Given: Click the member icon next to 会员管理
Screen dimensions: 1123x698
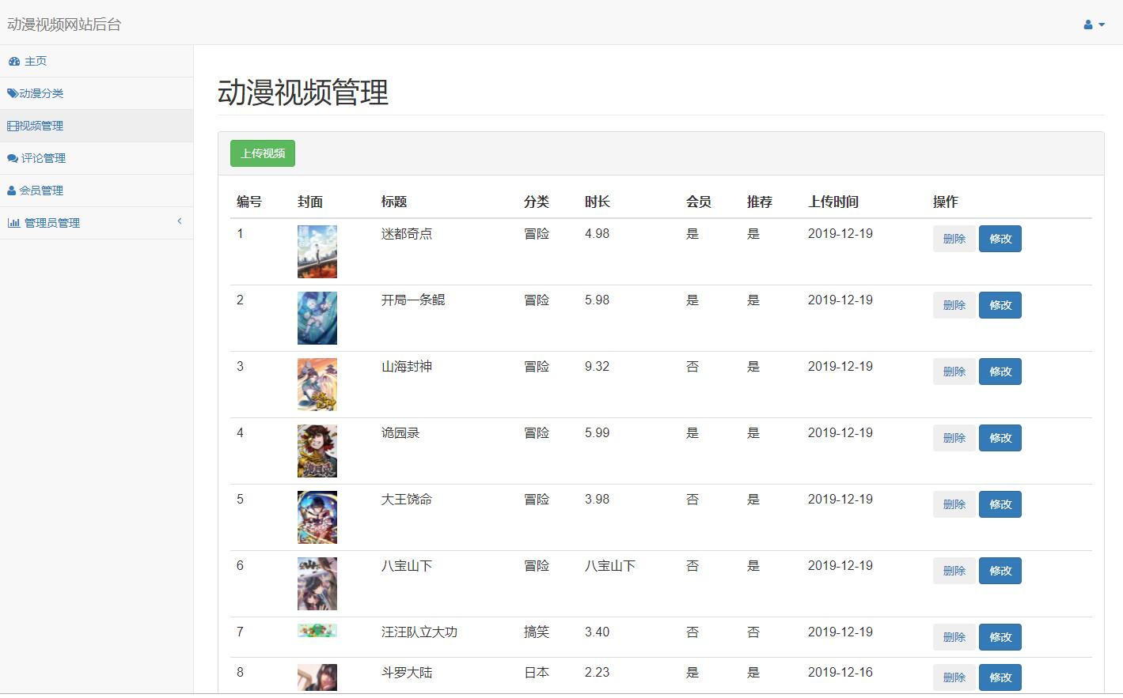Looking at the screenshot, I should pyautogui.click(x=10, y=190).
